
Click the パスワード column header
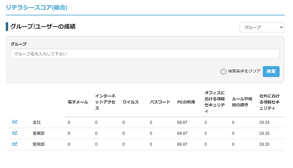160,102
